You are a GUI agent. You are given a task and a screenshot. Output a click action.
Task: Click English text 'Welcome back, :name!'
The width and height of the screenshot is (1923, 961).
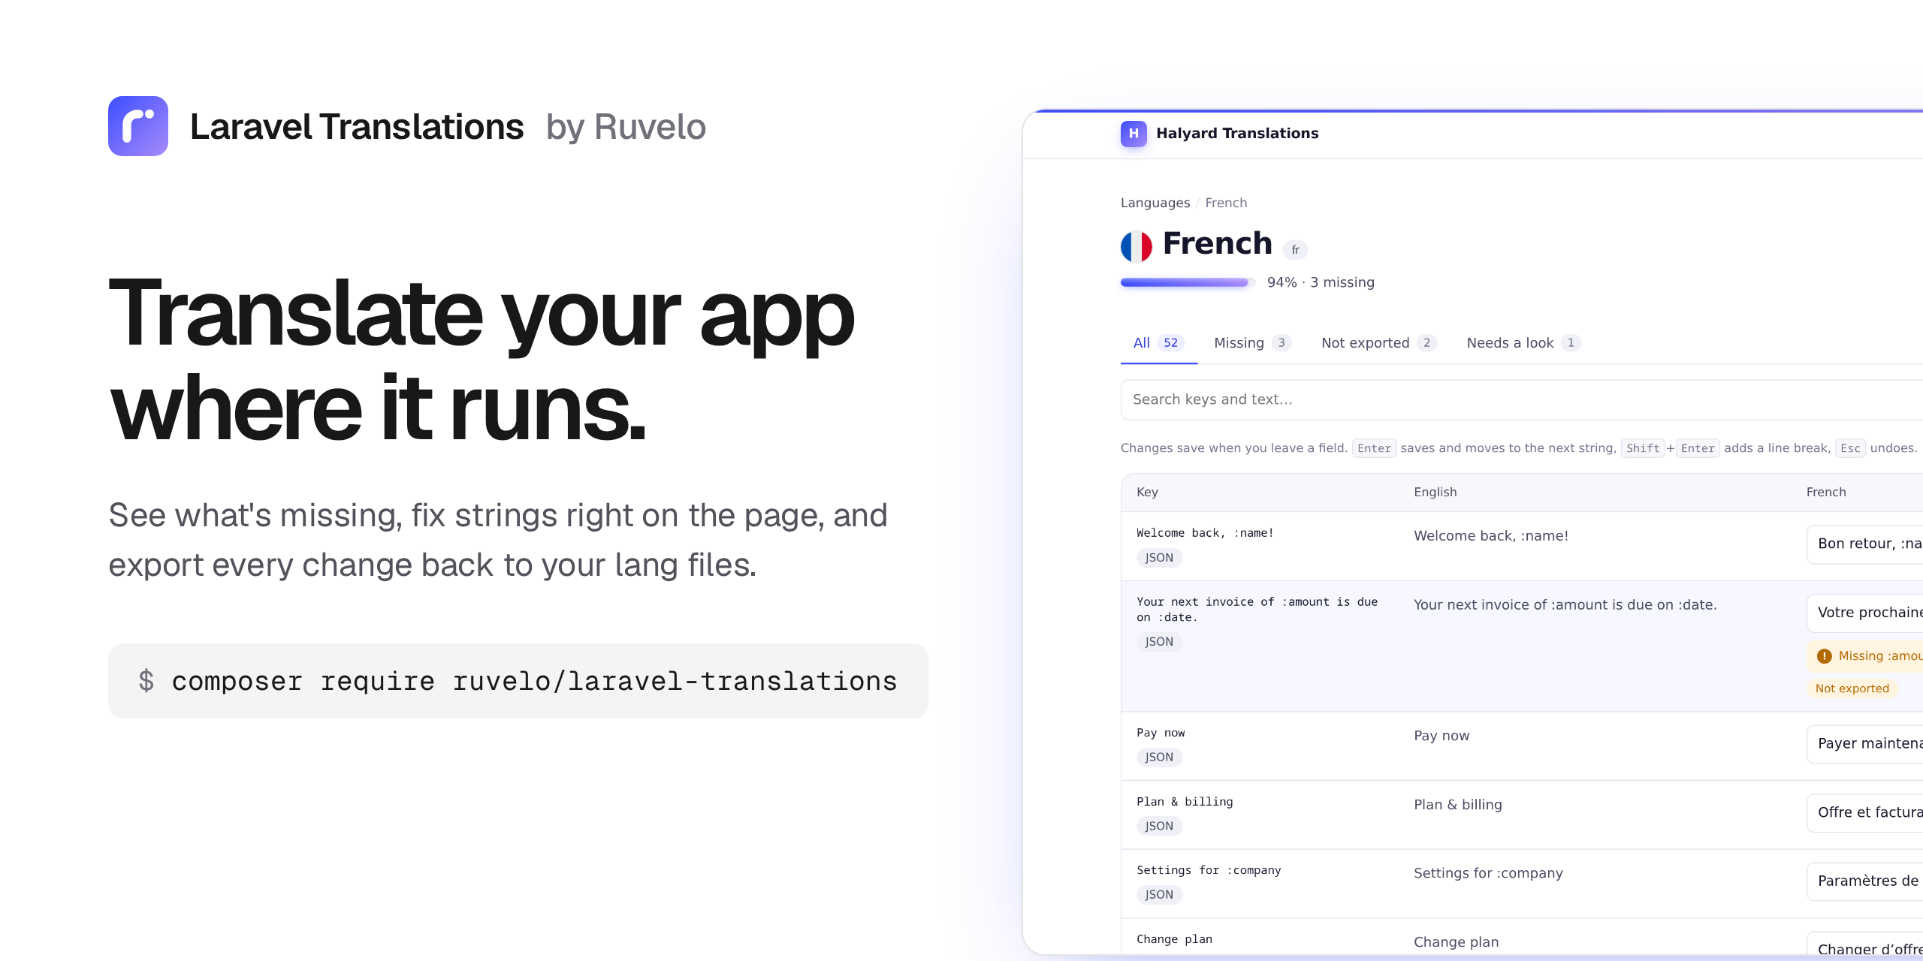pyautogui.click(x=1491, y=536)
